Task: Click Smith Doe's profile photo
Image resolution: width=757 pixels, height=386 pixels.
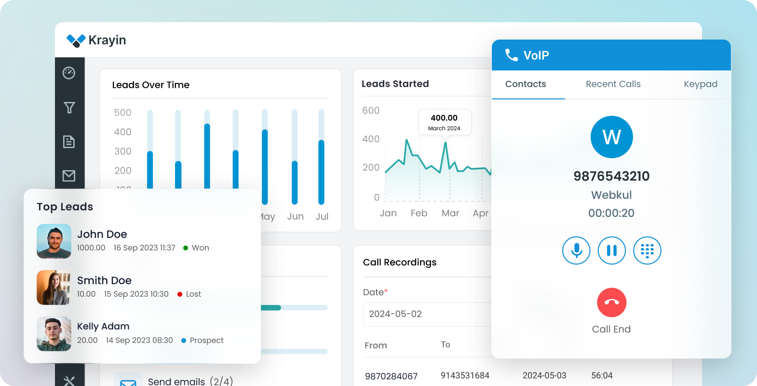Action: [x=54, y=288]
